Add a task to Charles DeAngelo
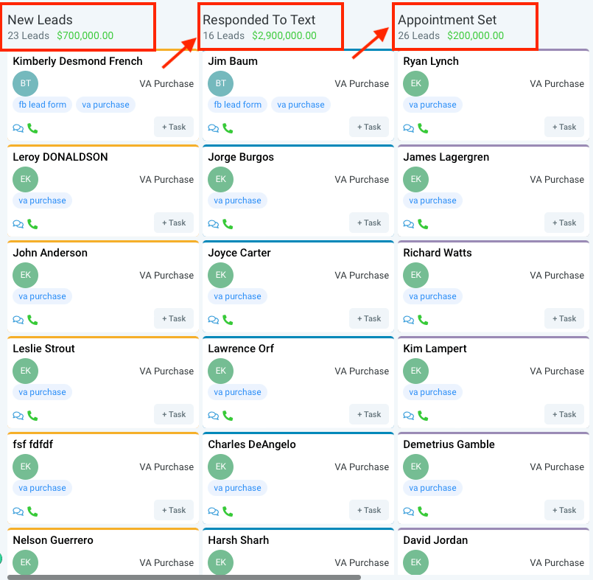The height and width of the screenshot is (580, 593). (369, 510)
